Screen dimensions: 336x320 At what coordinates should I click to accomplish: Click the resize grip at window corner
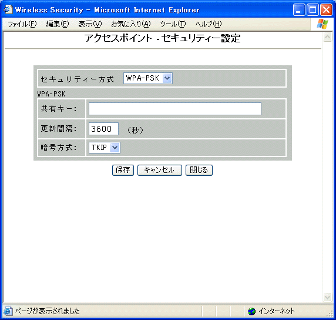330,314
